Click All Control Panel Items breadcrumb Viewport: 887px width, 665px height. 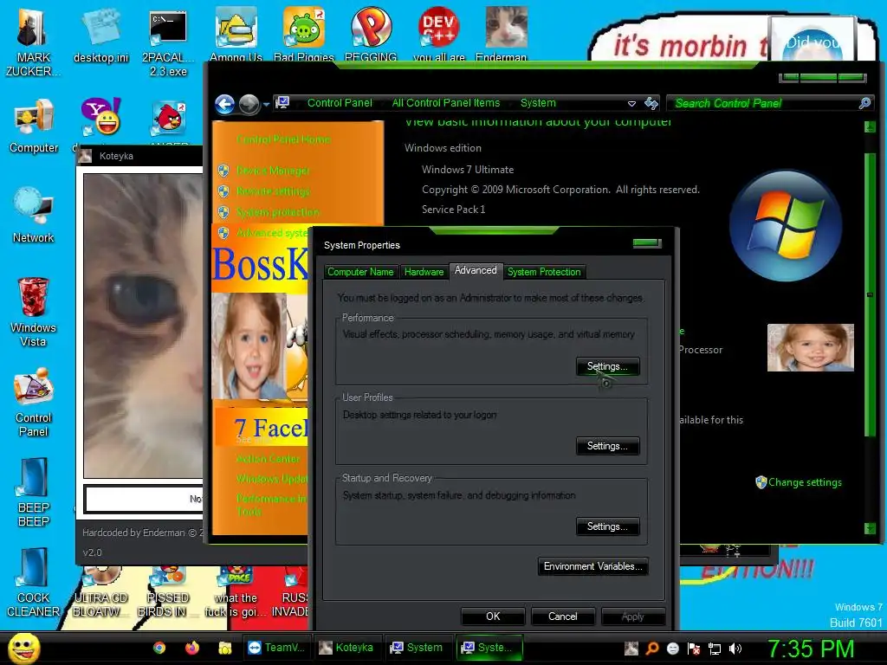pyautogui.click(x=446, y=103)
